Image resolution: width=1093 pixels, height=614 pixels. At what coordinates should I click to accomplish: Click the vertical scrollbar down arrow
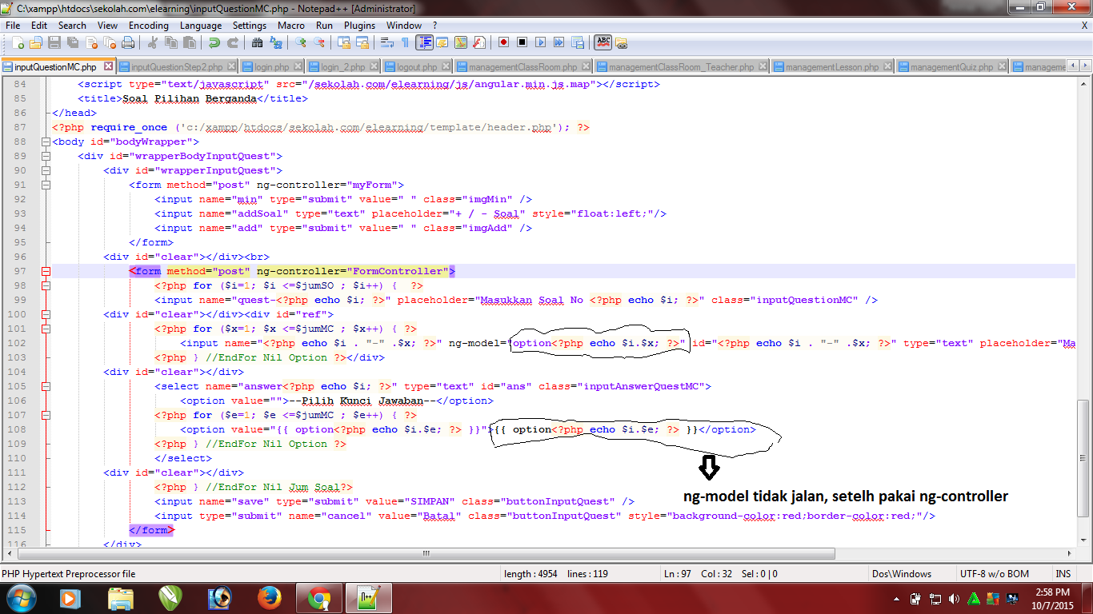(1084, 540)
